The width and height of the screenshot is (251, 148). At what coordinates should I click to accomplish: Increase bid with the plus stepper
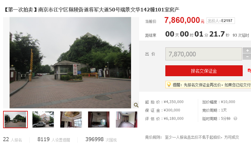(x=247, y=50)
